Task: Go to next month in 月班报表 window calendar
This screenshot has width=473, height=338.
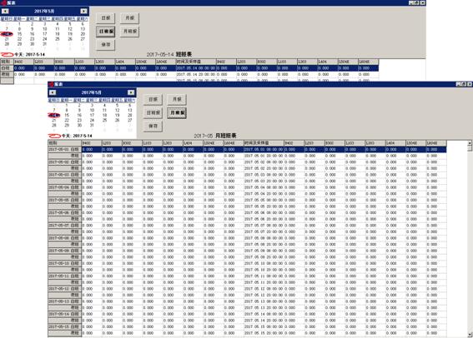Action: pos(131,92)
